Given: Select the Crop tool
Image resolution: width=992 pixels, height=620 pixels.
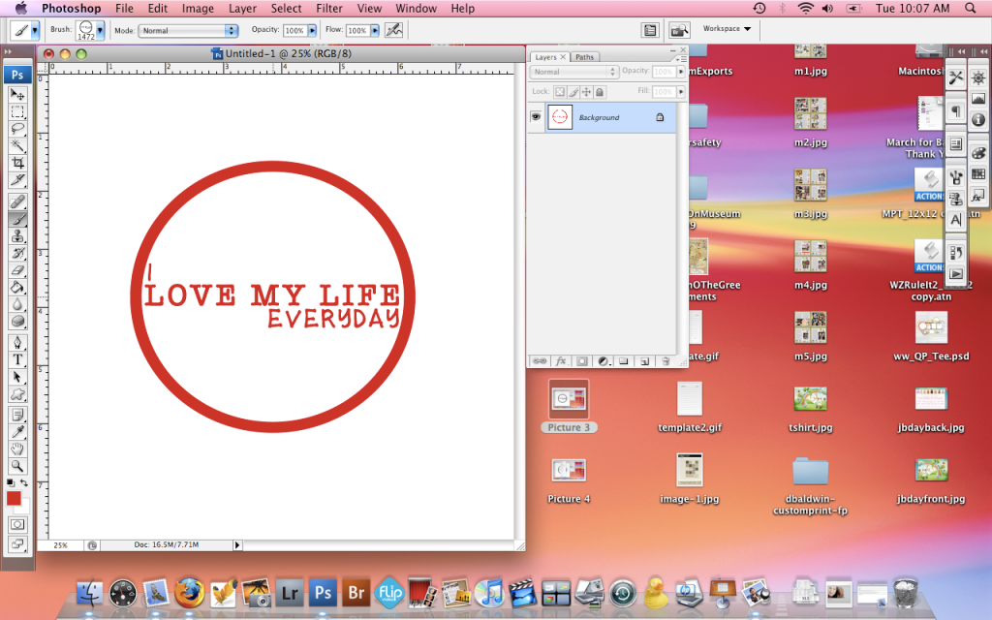Looking at the screenshot, I should tap(17, 163).
